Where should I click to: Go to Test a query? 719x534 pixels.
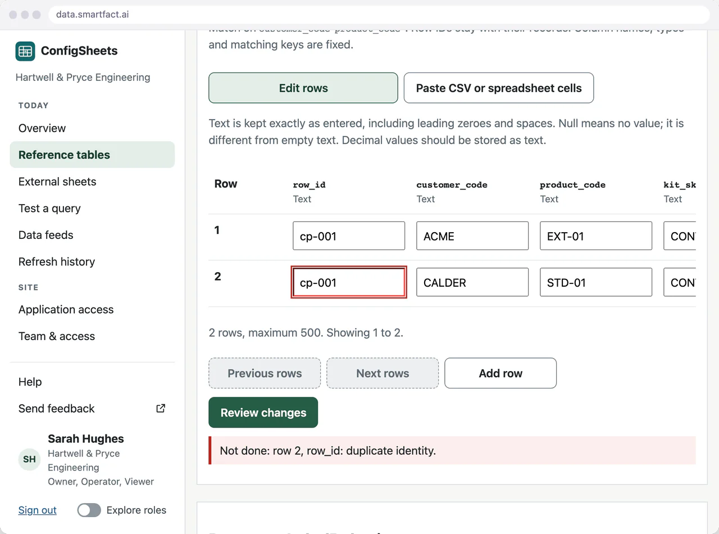coord(92,209)
